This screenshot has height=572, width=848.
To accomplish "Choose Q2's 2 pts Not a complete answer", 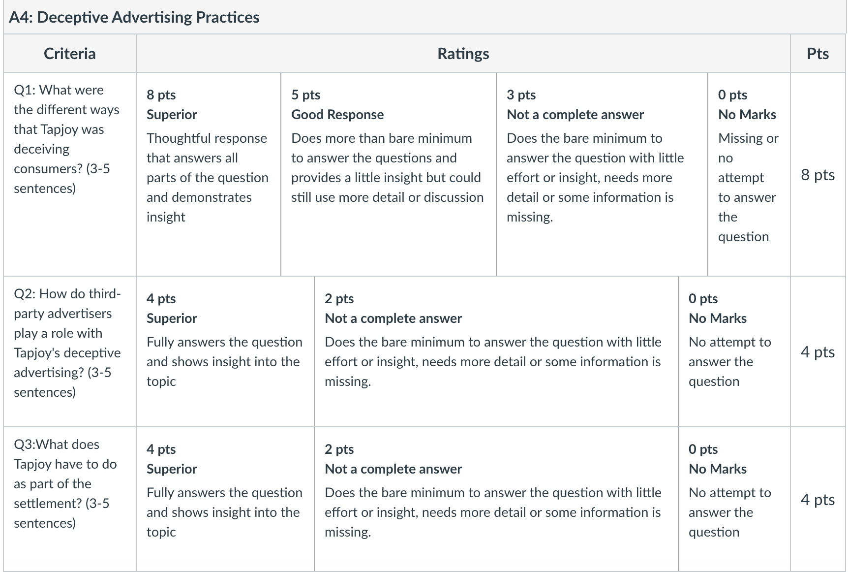I will (496, 351).
